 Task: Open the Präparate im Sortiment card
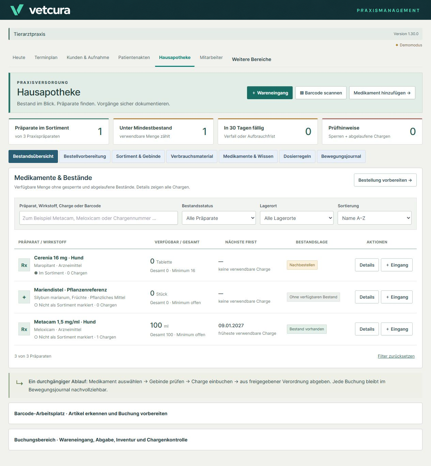[59, 132]
